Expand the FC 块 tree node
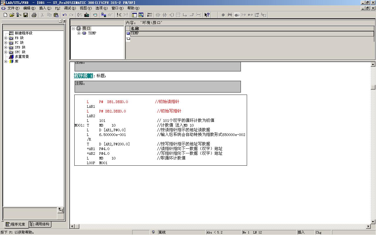 click(6, 43)
